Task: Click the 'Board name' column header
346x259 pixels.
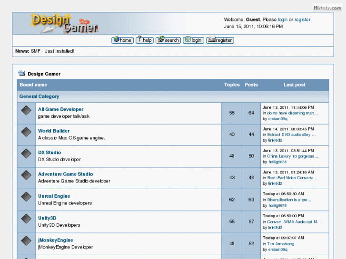Action: click(33, 85)
